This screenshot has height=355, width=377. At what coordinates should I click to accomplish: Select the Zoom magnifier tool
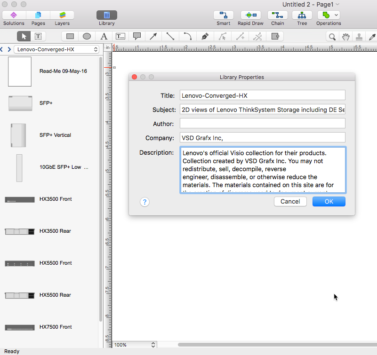tap(332, 37)
